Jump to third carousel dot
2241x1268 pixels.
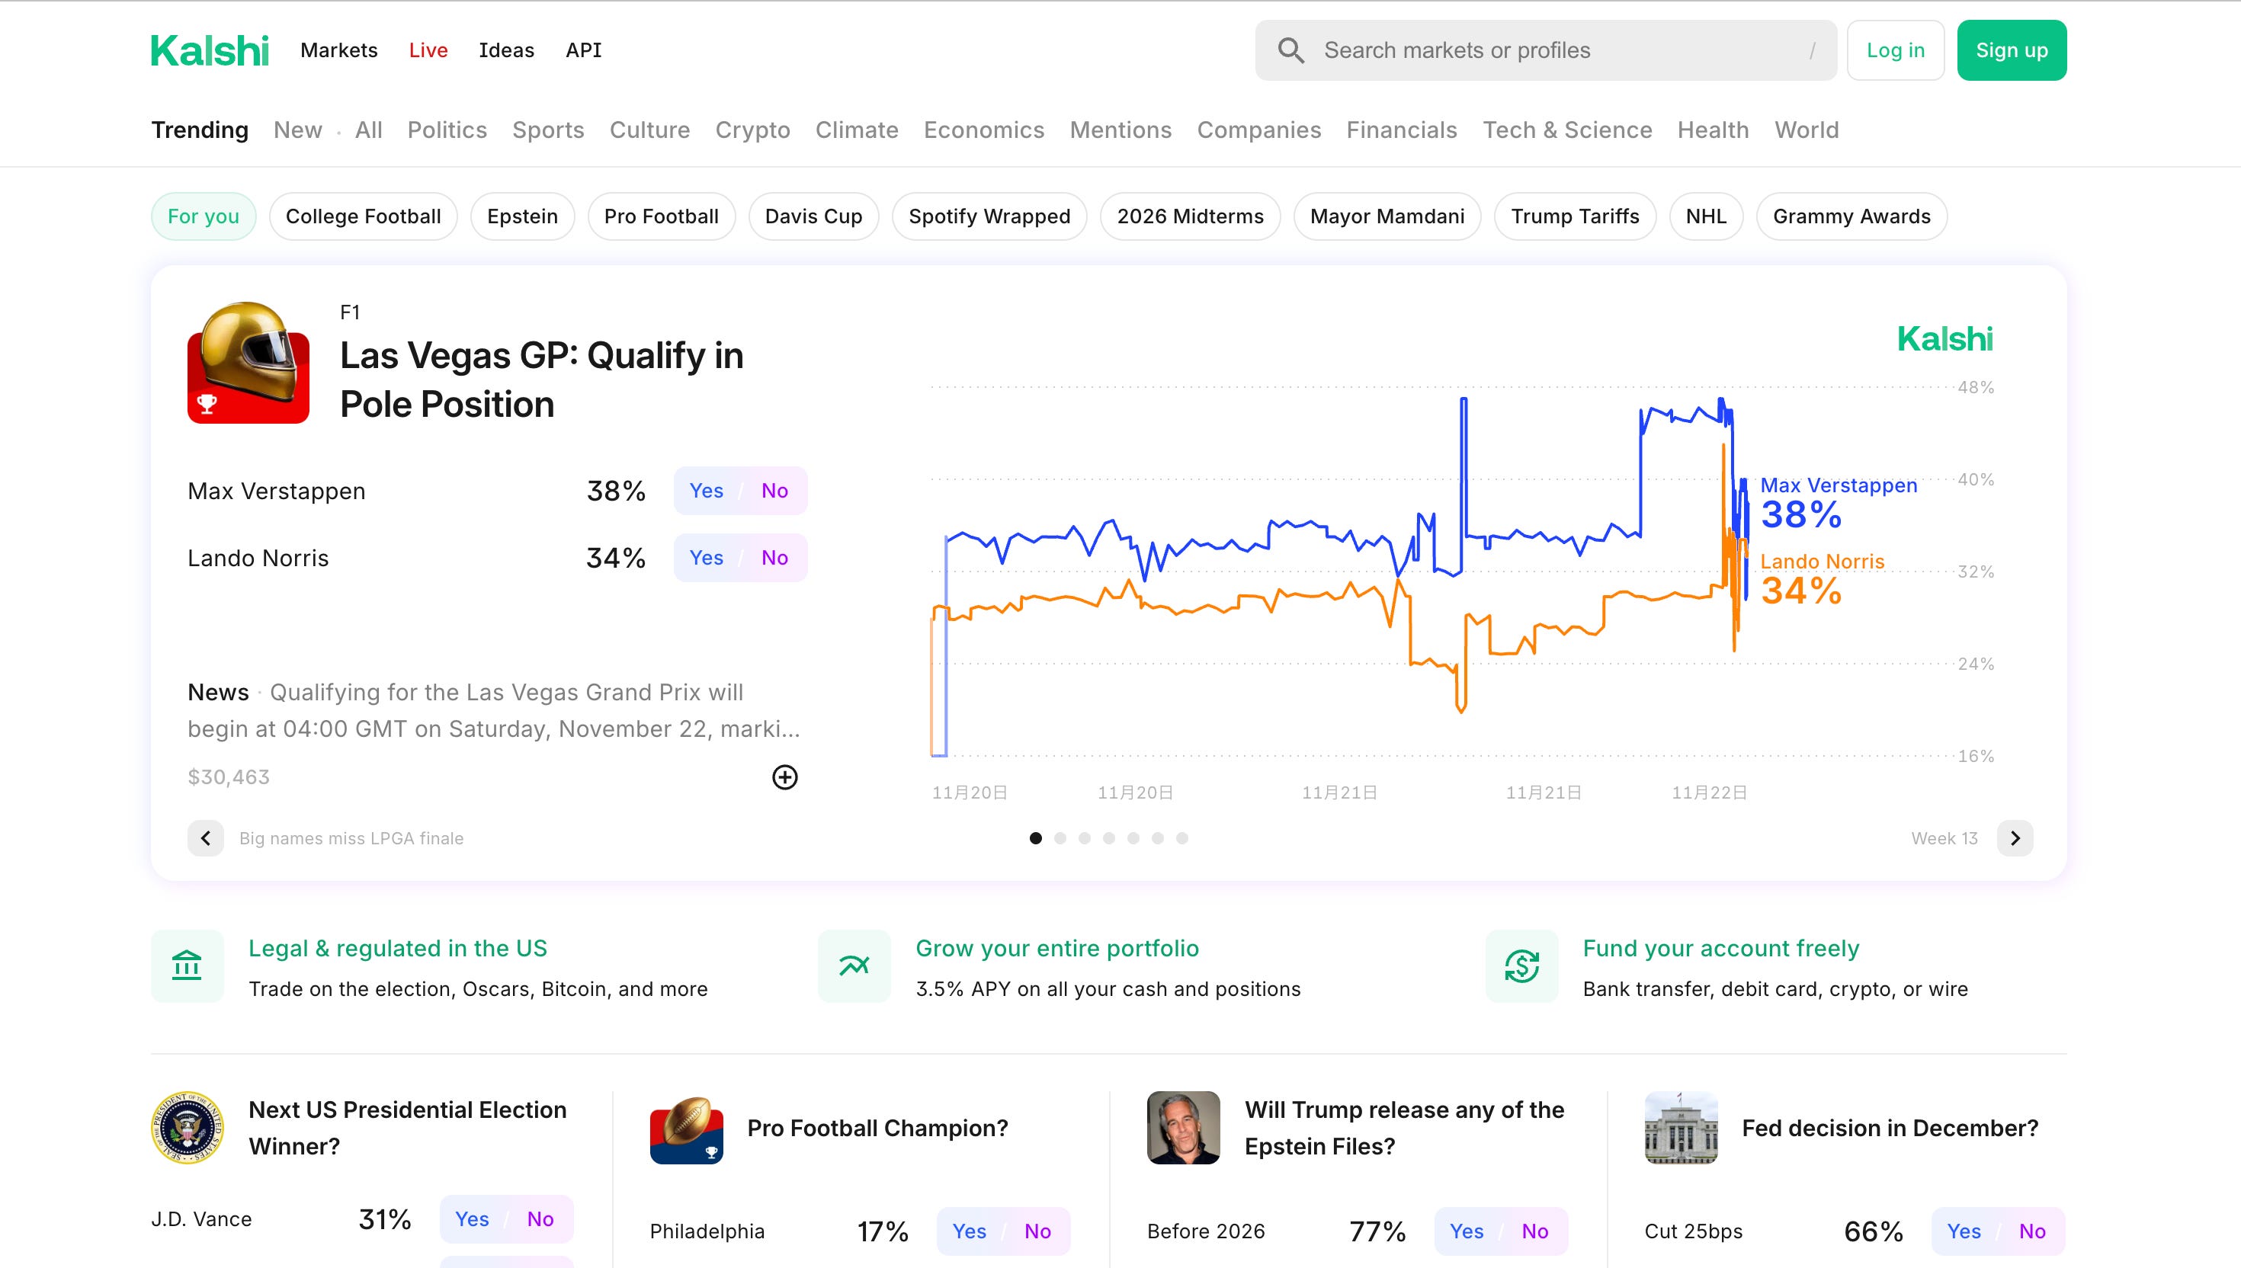[1085, 839]
